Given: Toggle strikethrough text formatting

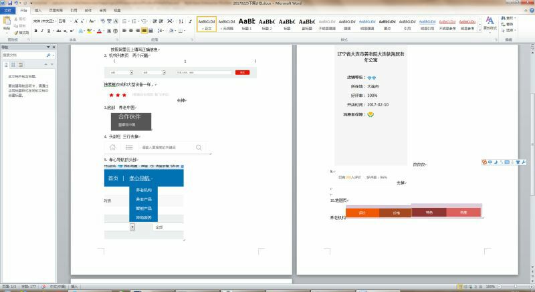Looking at the screenshot, I should (58, 31).
